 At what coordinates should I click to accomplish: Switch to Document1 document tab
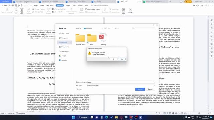tap(103, 2)
